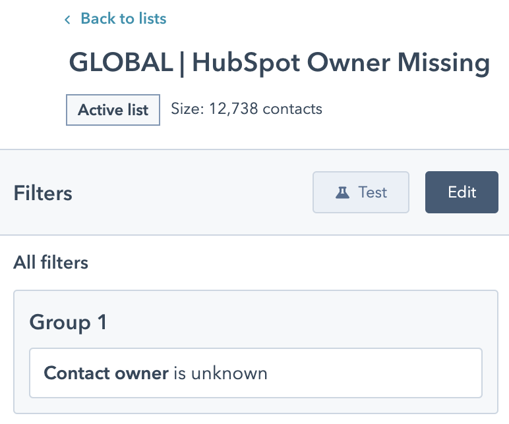
Task: Click the Size: 12,738 contacts text
Action: tap(247, 109)
